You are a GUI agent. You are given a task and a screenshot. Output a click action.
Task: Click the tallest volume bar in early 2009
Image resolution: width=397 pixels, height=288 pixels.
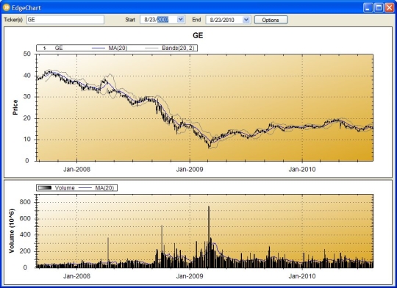point(209,237)
